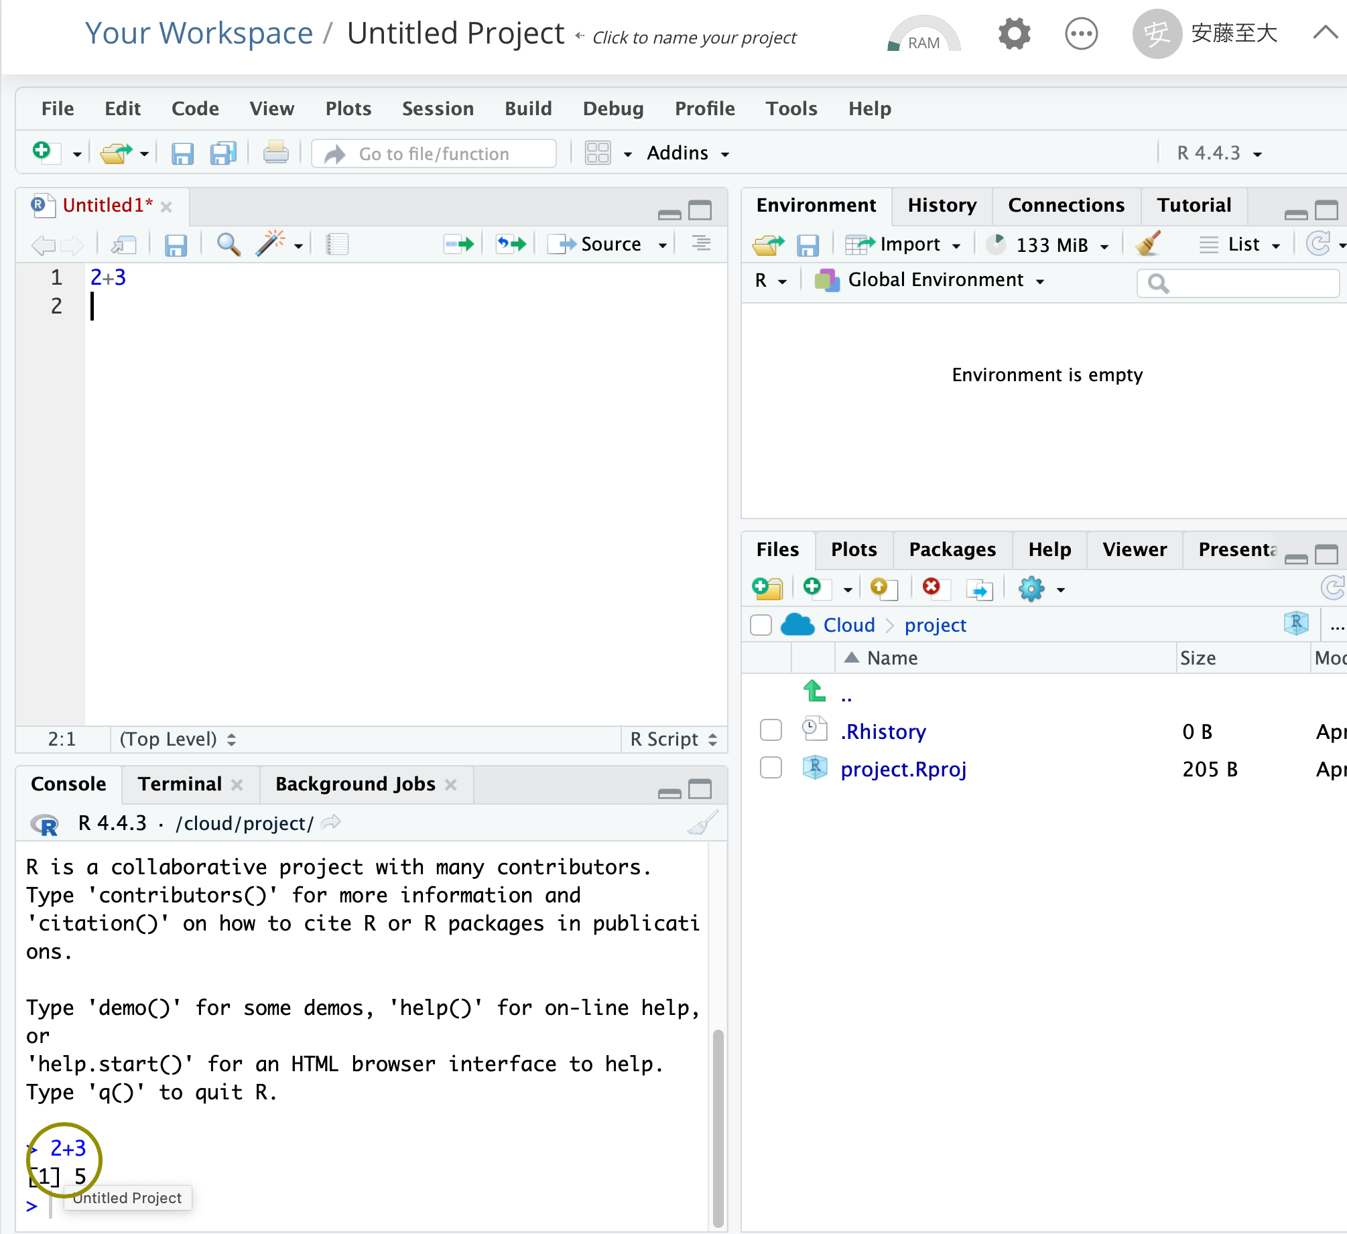Click the code tools magic wand icon
Viewport: 1347px width, 1234px height.
click(x=271, y=244)
